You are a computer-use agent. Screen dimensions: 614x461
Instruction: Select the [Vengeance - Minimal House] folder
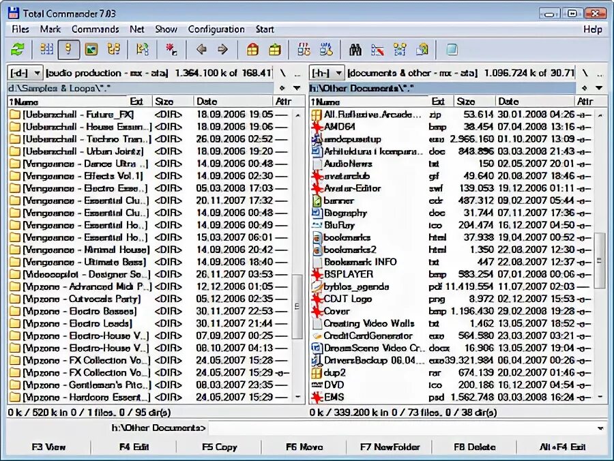click(x=86, y=250)
